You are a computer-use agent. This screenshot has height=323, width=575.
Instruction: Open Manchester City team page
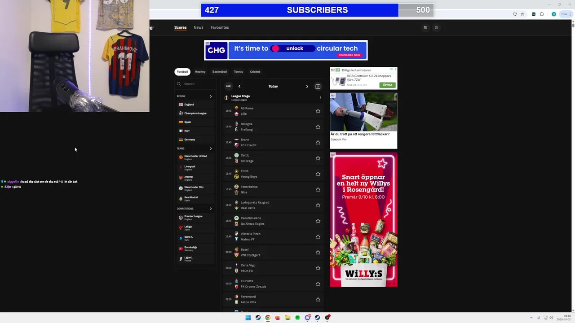195,188
